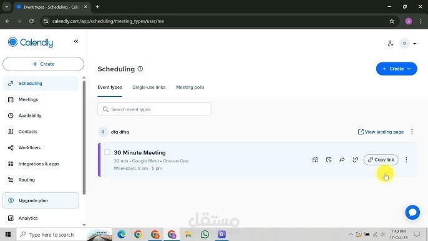
Task: Click the book meeting calendar-plus icon
Action: (x=315, y=160)
